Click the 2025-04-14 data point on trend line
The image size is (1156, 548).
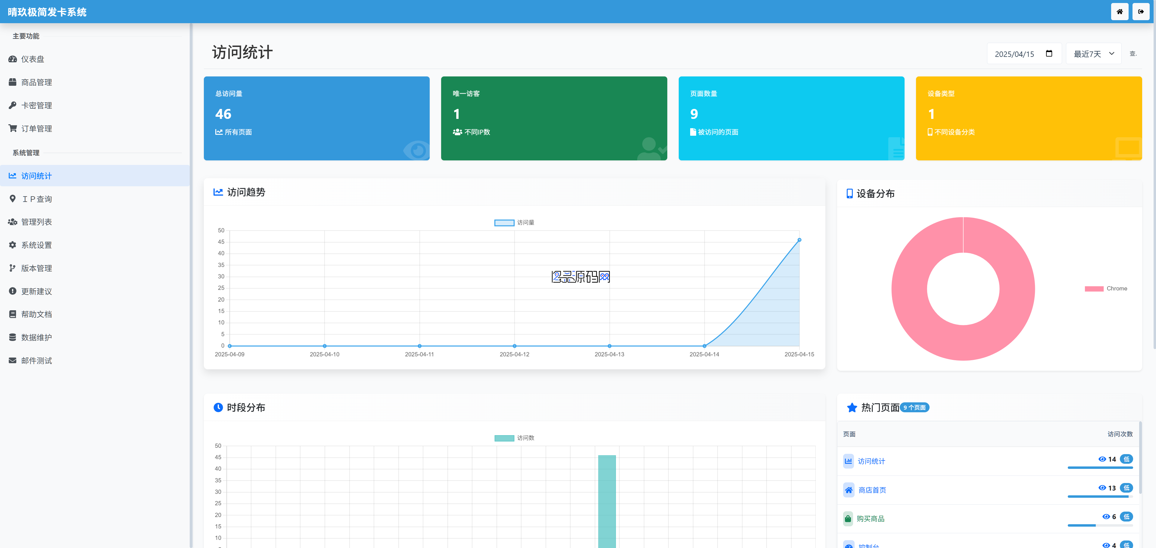point(704,346)
